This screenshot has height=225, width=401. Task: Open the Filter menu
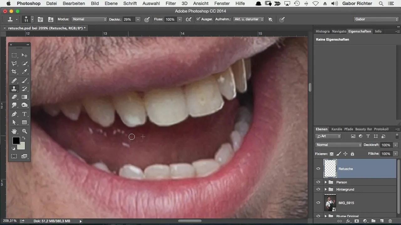click(171, 3)
